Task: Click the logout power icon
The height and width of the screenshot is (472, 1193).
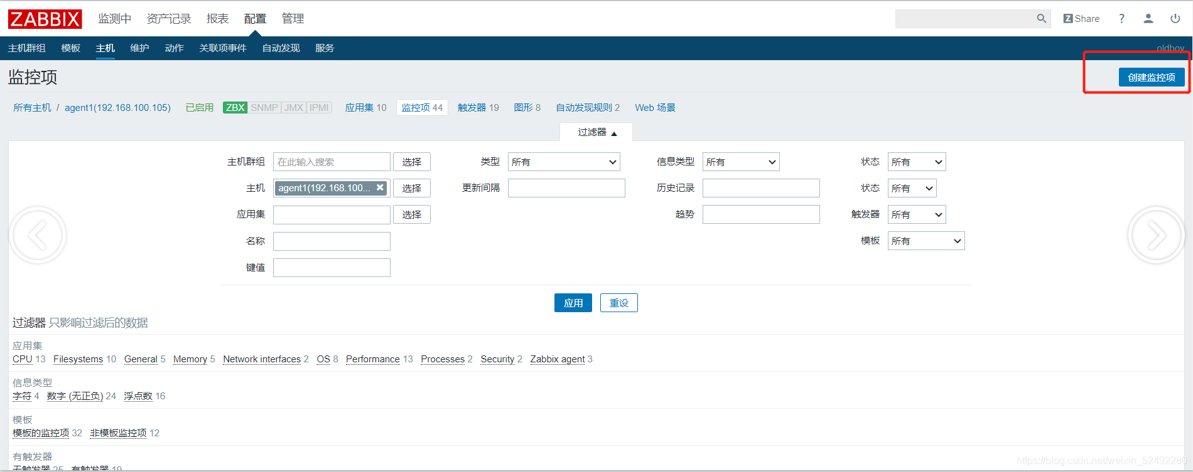Action: [x=1175, y=19]
